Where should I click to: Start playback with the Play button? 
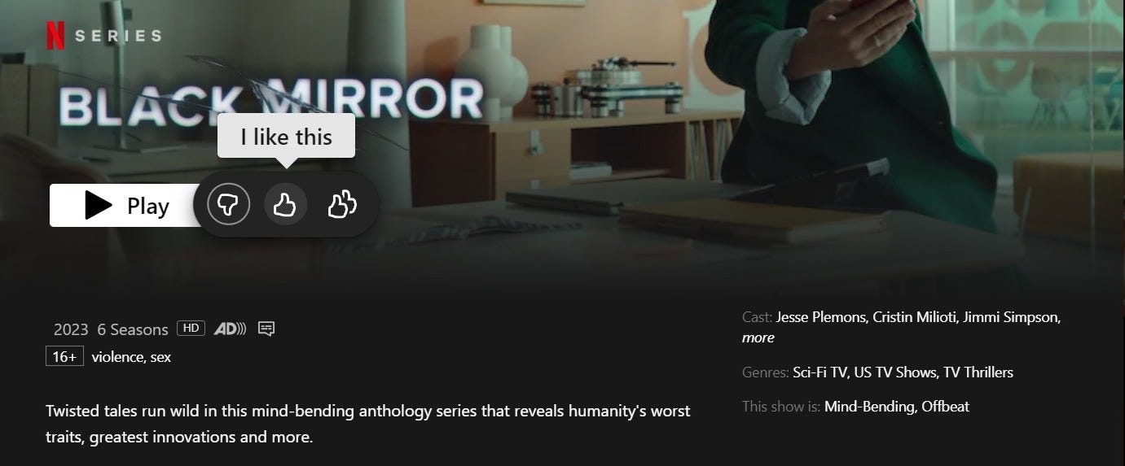tap(126, 205)
